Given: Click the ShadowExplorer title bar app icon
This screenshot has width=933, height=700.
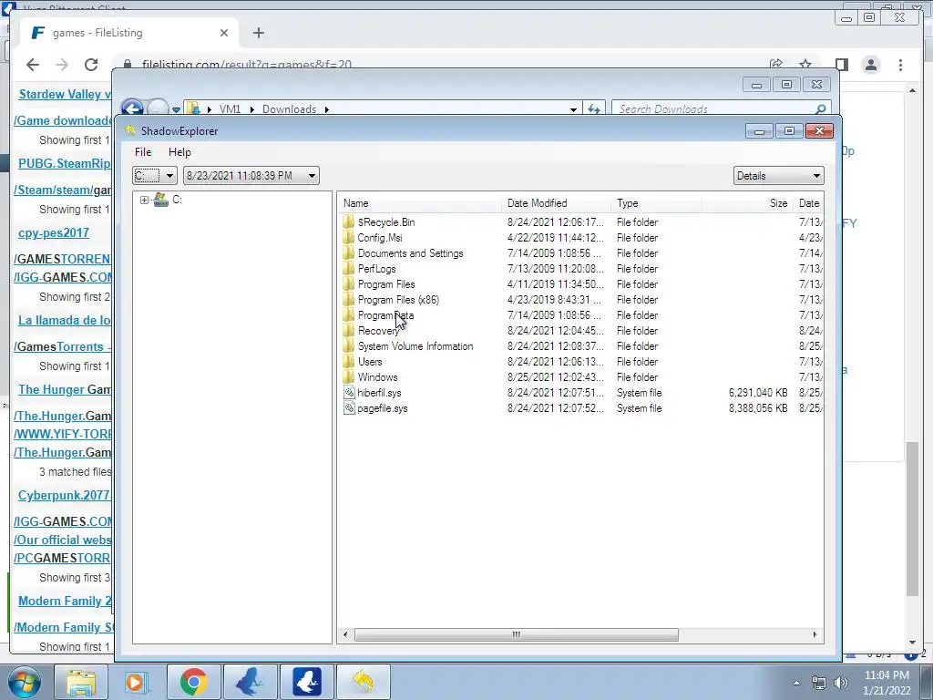Looking at the screenshot, I should tap(129, 130).
